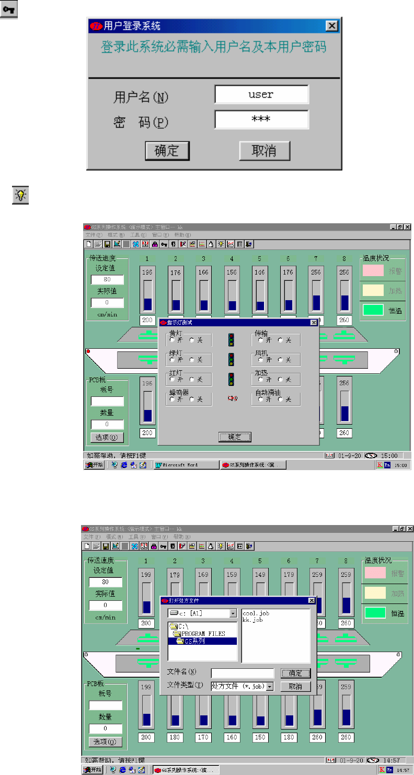Select kk.job in the file list
This screenshot has height=775, width=414.
click(253, 620)
